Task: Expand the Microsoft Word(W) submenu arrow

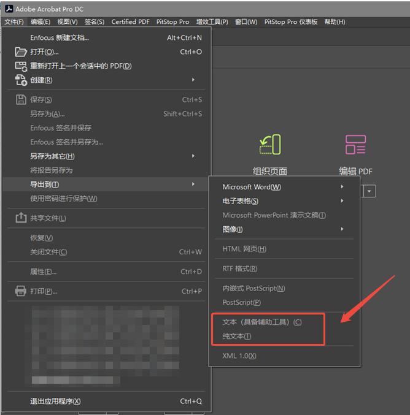Action: click(342, 187)
